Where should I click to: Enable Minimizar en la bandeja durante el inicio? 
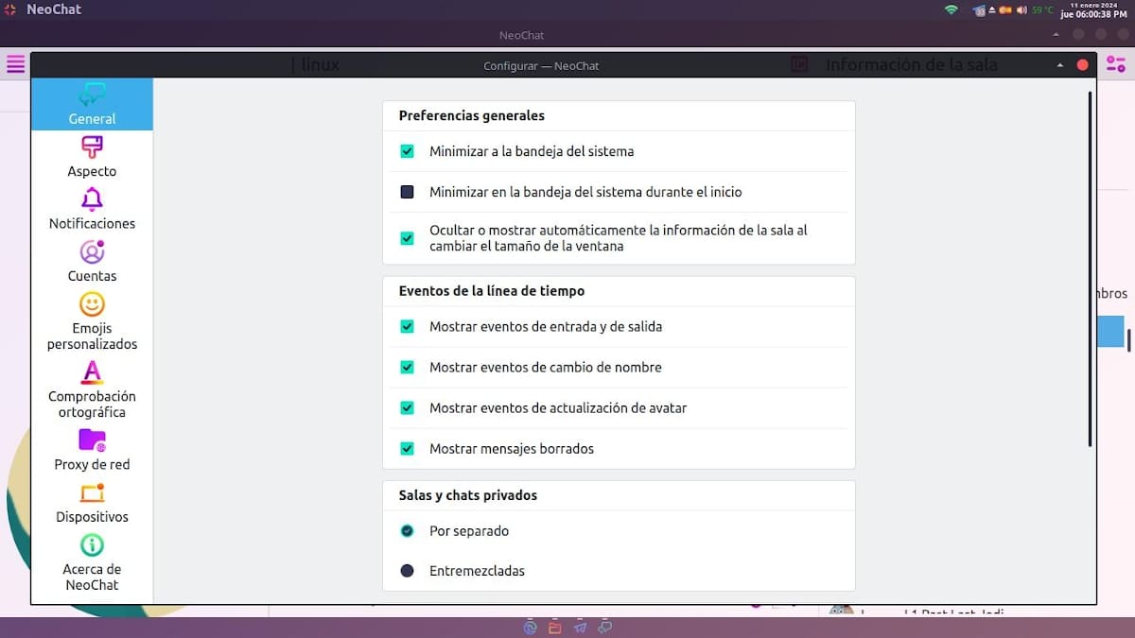(x=407, y=192)
